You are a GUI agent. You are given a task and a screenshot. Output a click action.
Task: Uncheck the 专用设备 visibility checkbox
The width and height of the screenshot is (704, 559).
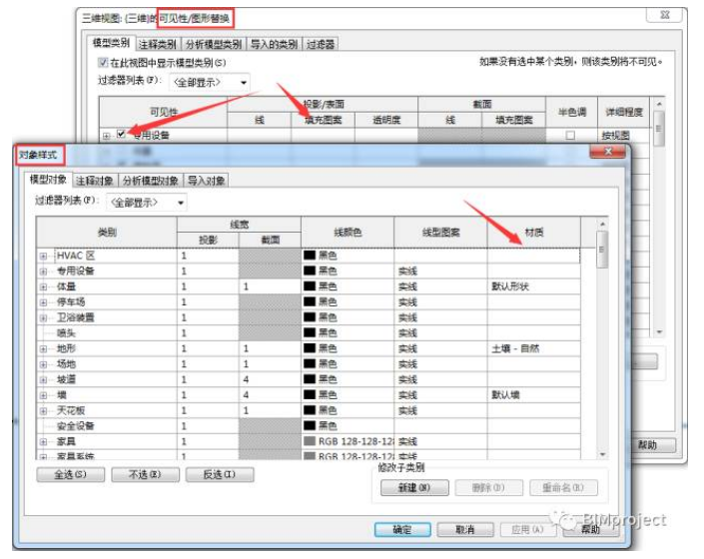[121, 135]
